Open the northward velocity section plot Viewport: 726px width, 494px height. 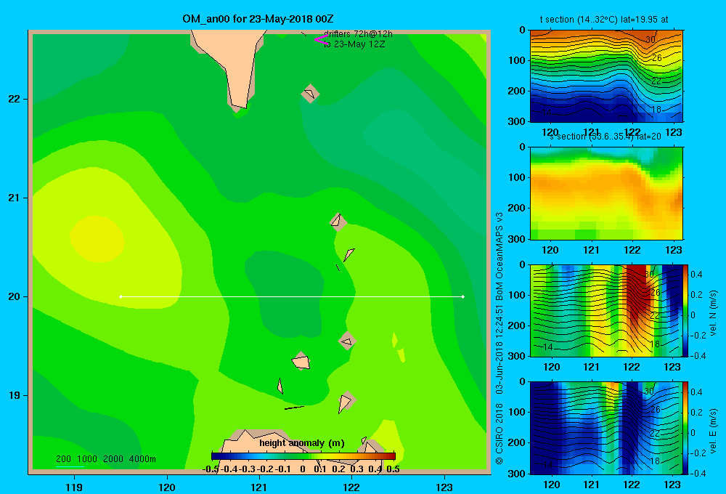(606, 310)
